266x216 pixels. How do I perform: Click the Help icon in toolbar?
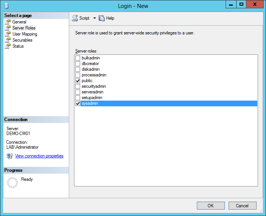(101, 18)
